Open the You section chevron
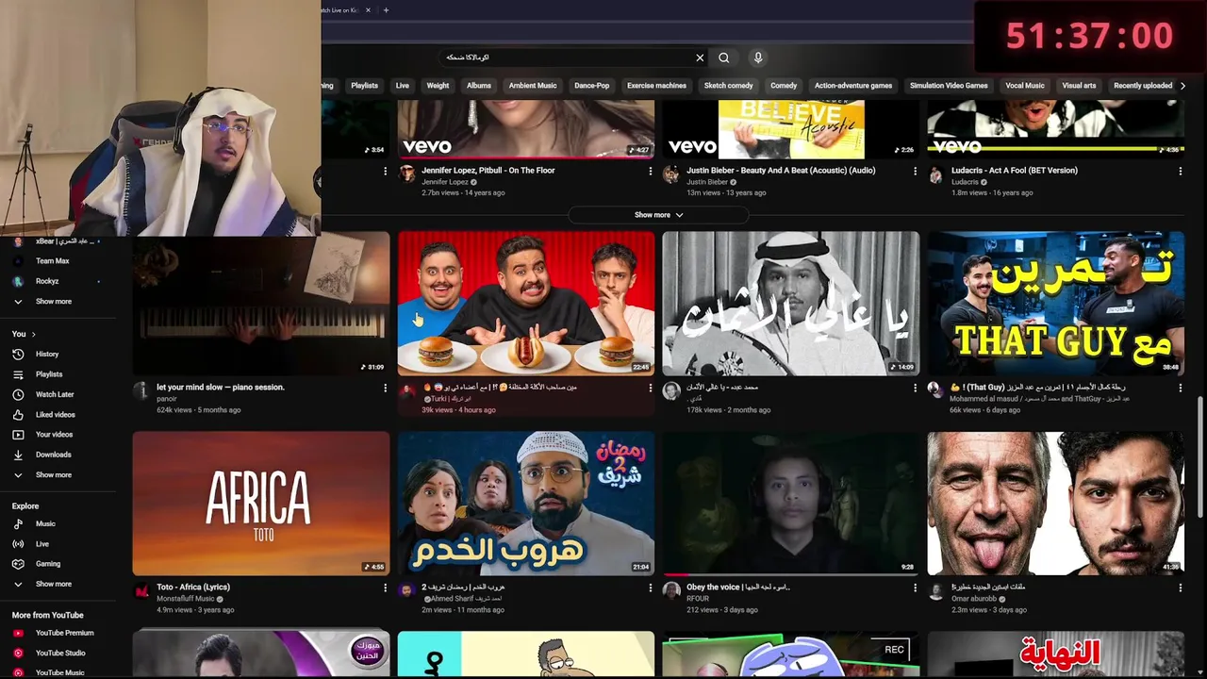Viewport: 1207px width, 679px height. coord(33,334)
